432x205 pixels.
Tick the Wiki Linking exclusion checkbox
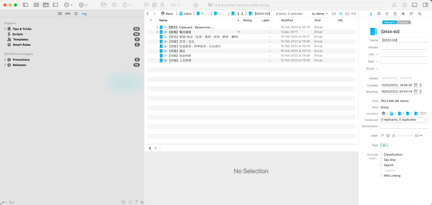[381, 176]
